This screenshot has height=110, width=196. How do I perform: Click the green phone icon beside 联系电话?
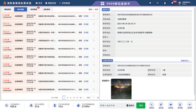pos(132,42)
